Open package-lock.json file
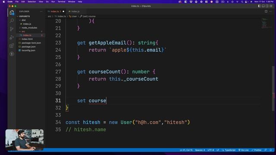Screen dimensions: 276x155 coord(31,43)
